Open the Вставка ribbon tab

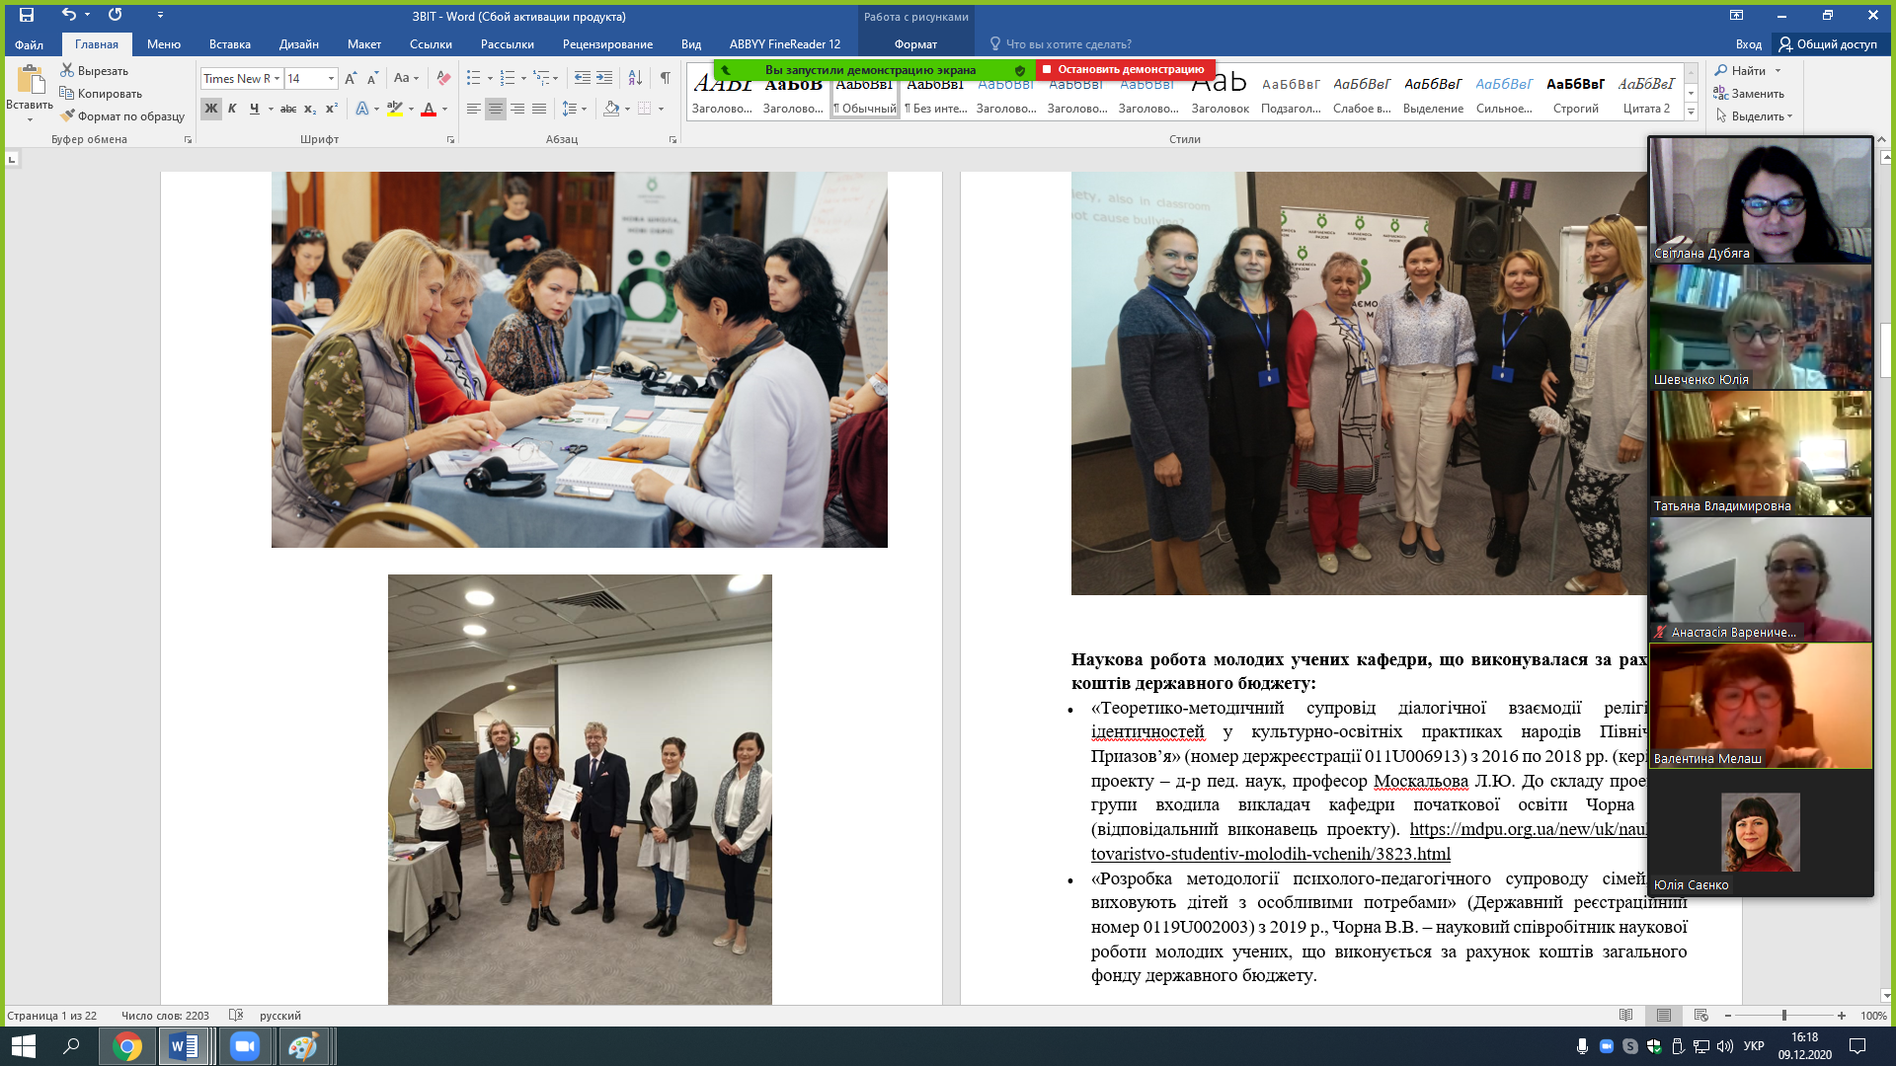pyautogui.click(x=229, y=44)
